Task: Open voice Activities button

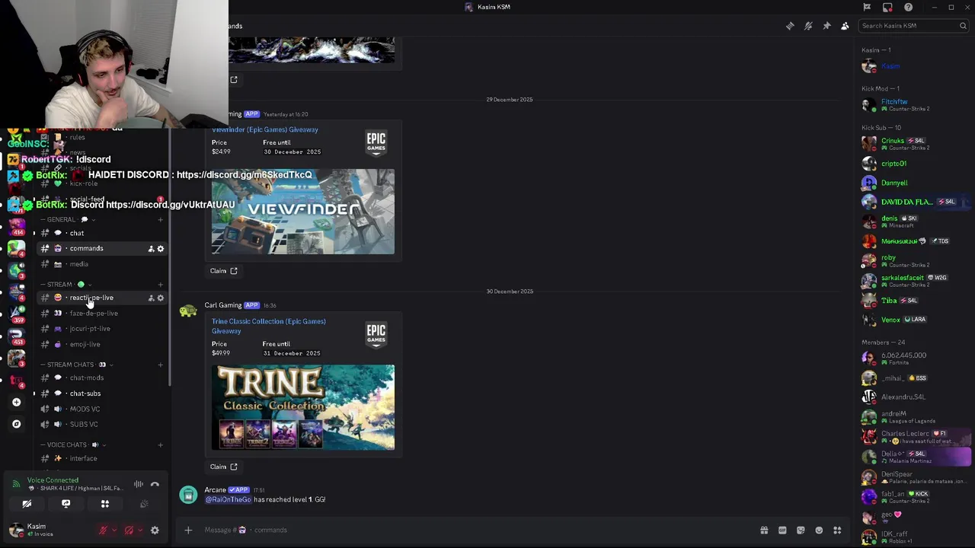Action: pyautogui.click(x=105, y=504)
